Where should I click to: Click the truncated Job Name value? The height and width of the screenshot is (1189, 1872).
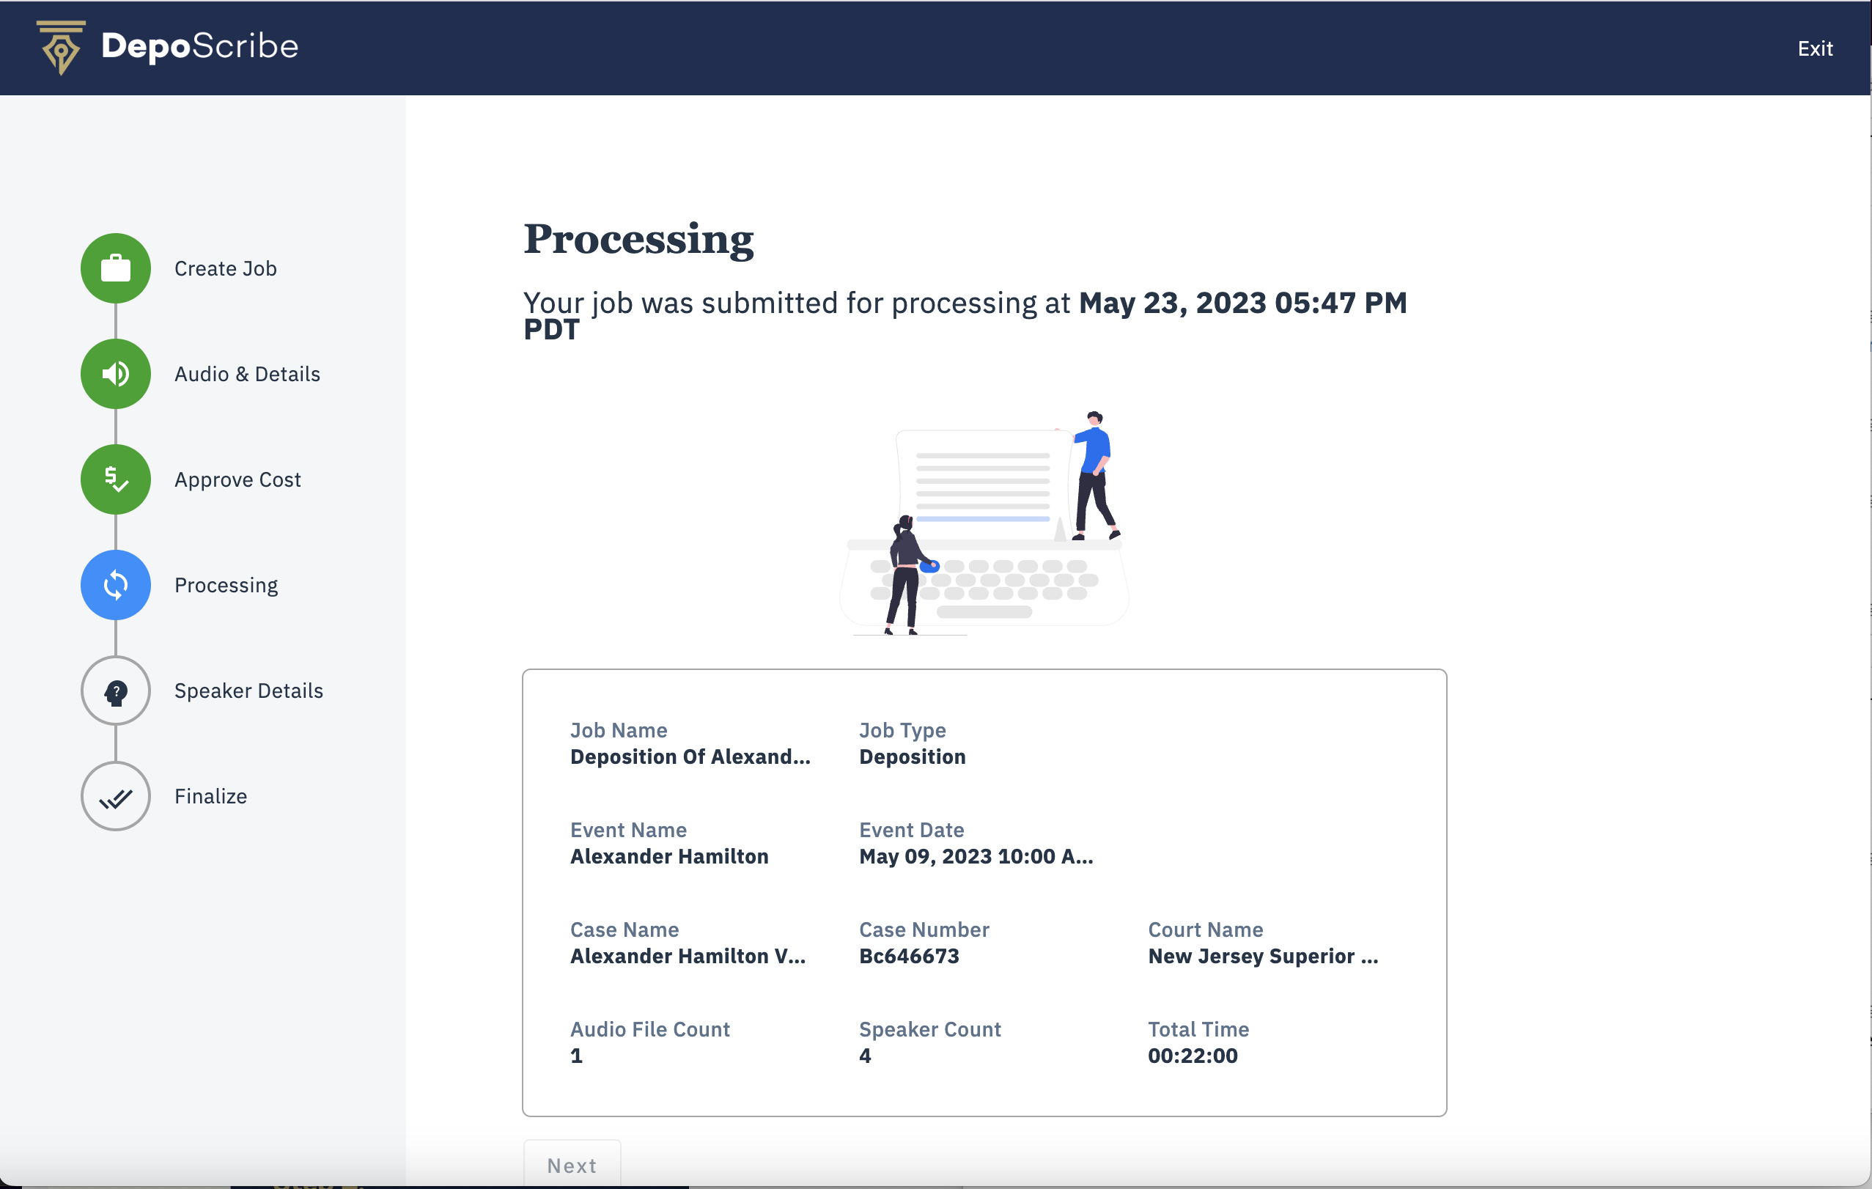[690, 757]
